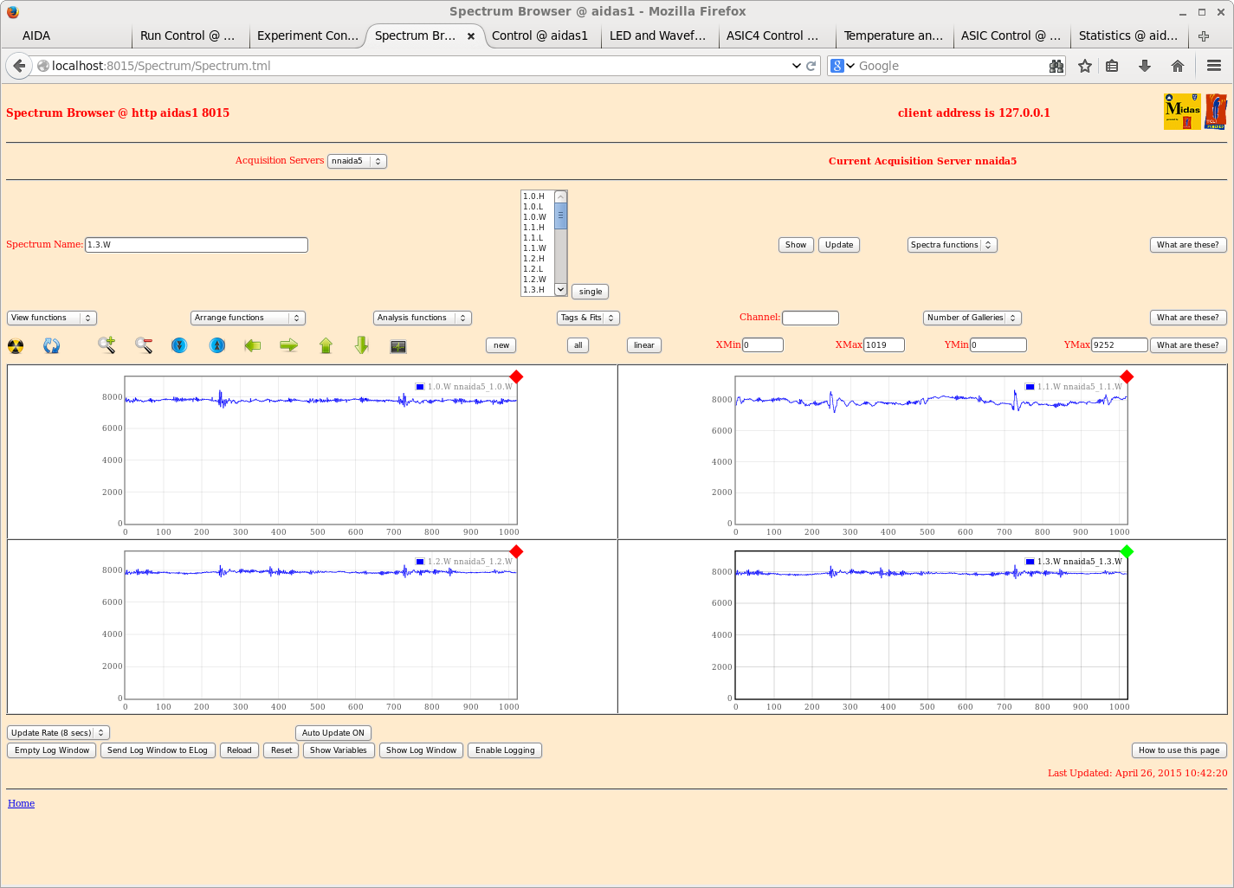Image resolution: width=1234 pixels, height=888 pixels.
Task: Click the Firefox bookmark star icon
Action: click(1085, 66)
